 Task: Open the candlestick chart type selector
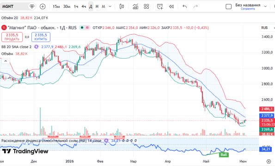122,6
